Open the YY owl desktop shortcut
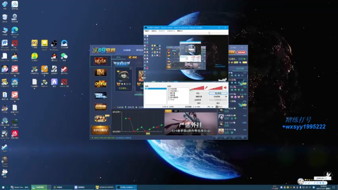Image resolution: width=338 pixels, height=190 pixels. (x=35, y=44)
